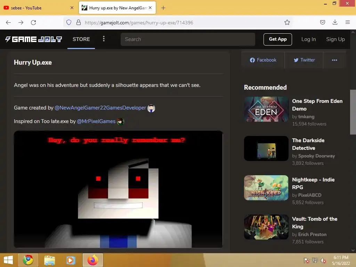This screenshot has width=356, height=267.
Task: Open The Darkside Detective title link
Action: point(308,144)
